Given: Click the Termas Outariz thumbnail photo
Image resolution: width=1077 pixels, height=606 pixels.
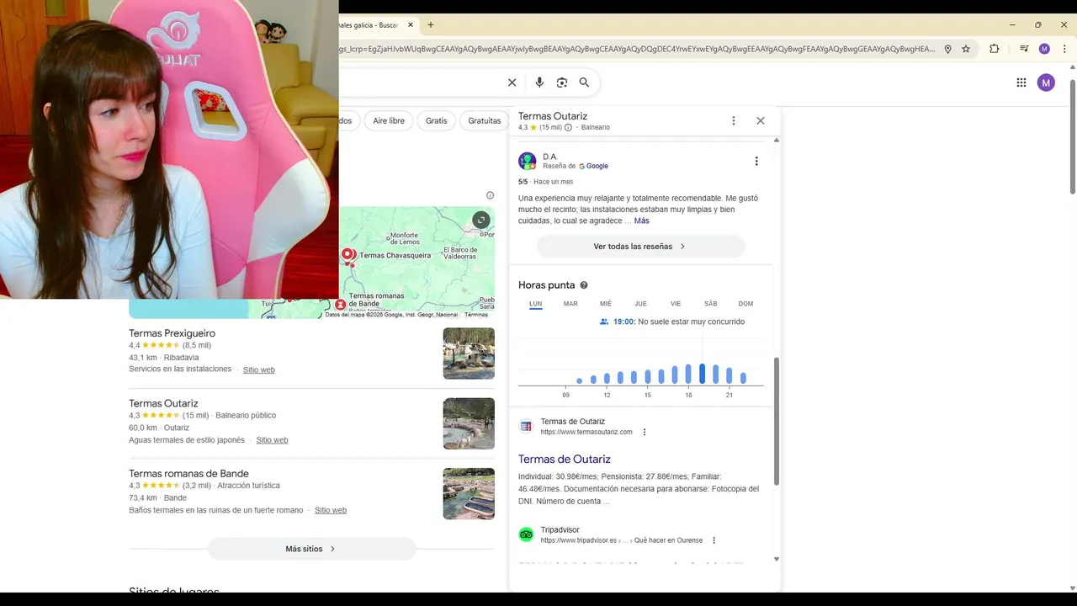Looking at the screenshot, I should [469, 423].
